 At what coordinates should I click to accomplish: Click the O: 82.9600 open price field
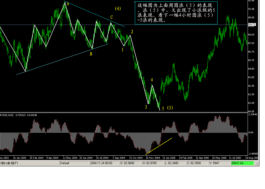coord(130,163)
